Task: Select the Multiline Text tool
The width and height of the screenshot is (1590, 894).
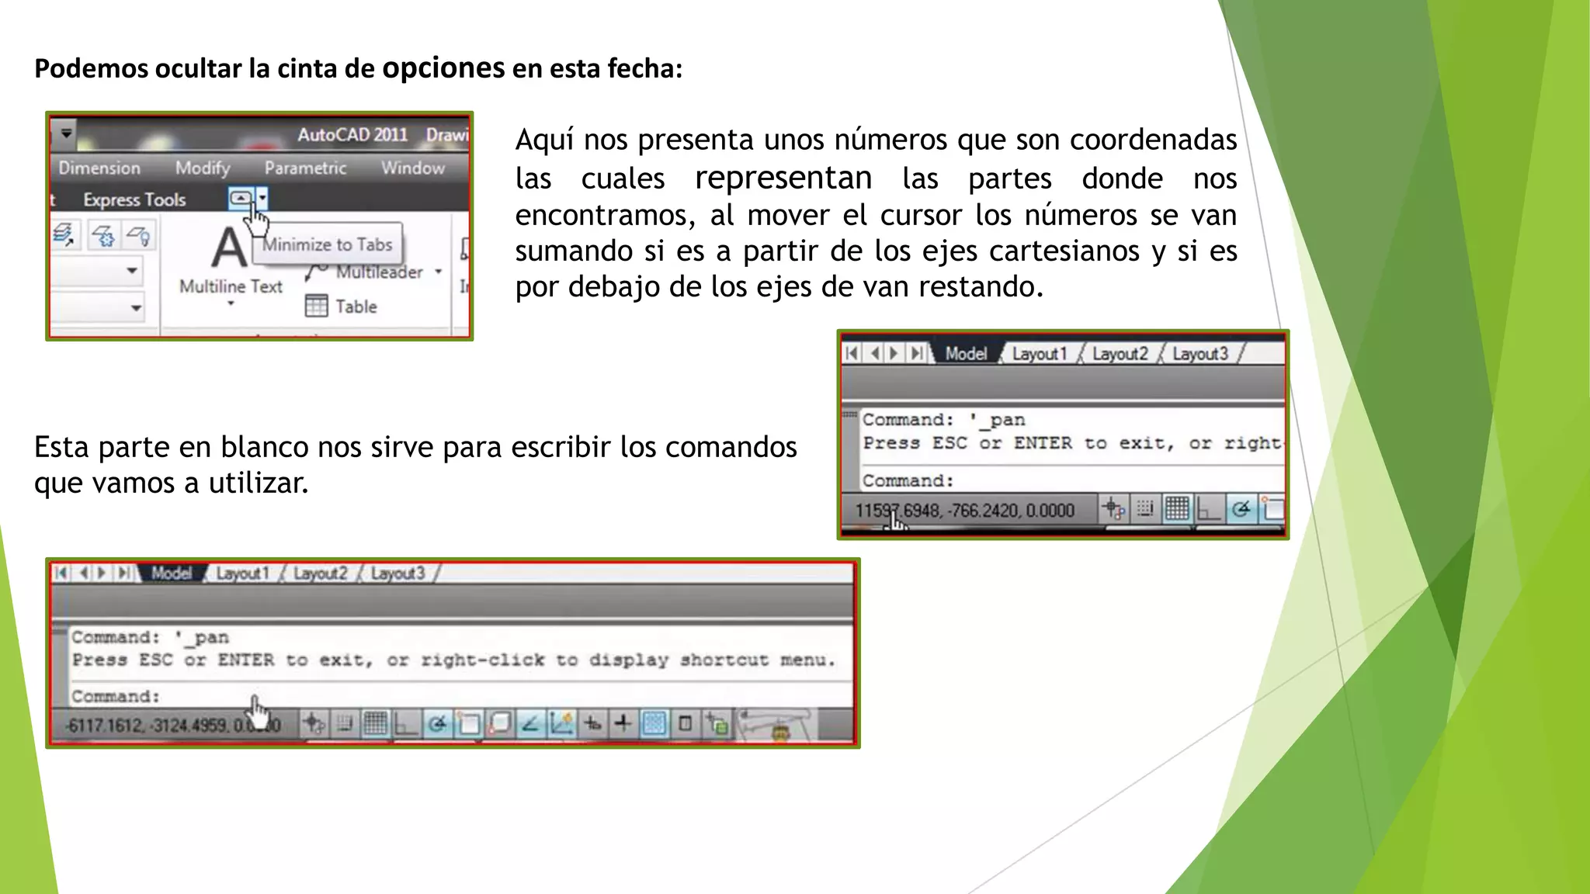Action: pos(230,261)
